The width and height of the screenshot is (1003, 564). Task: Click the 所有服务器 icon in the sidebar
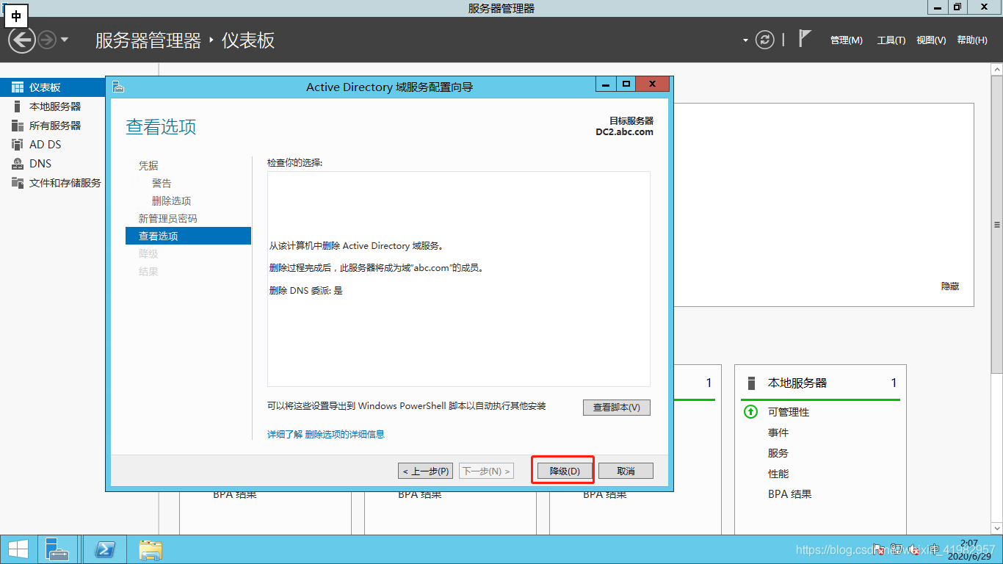(x=18, y=126)
